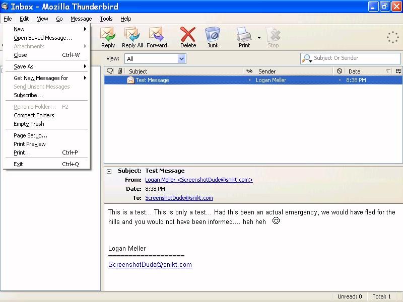
Task: Choose Open Saved Message from File menu
Action: point(46,38)
